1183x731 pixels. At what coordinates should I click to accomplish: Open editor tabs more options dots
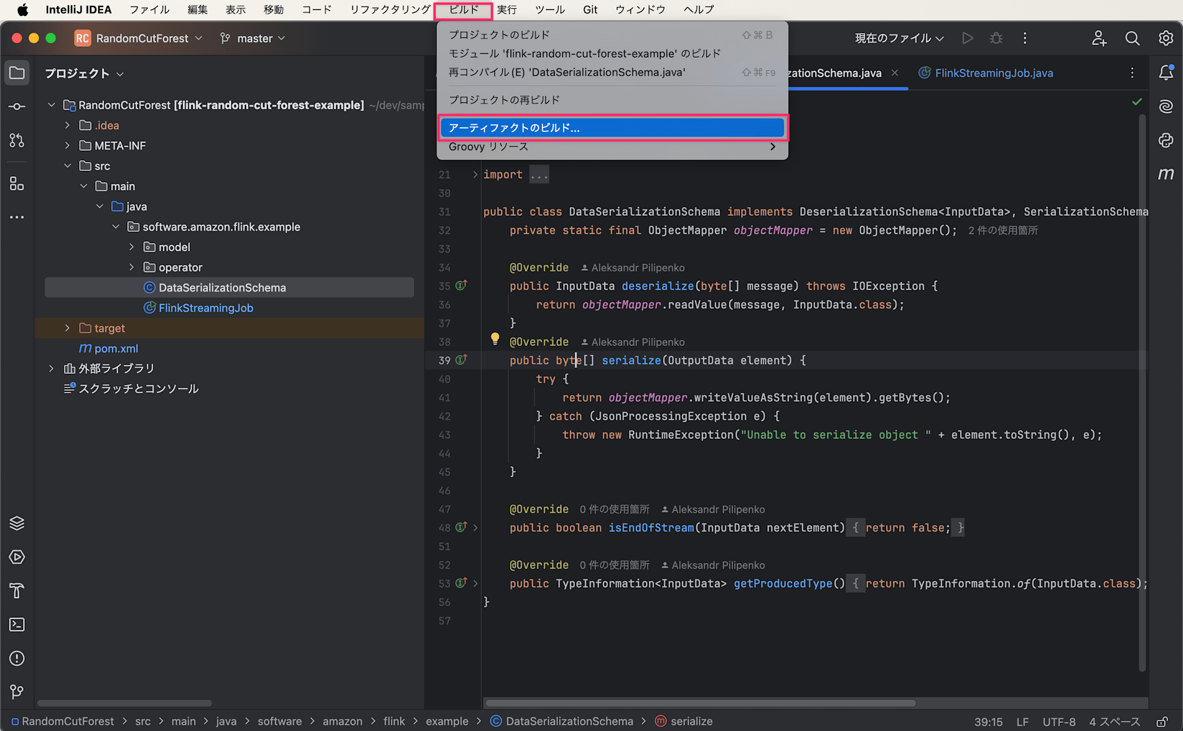coord(1132,73)
